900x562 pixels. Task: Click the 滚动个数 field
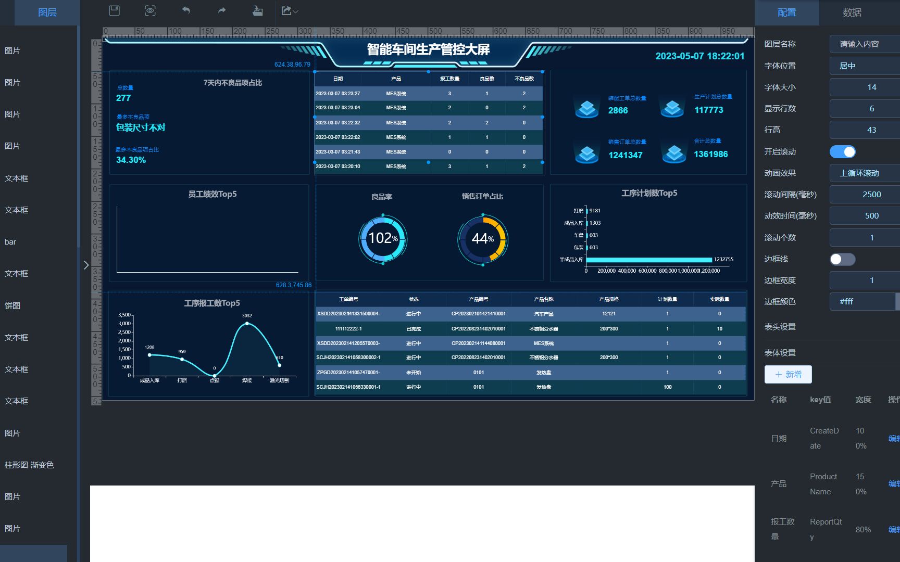pos(865,238)
